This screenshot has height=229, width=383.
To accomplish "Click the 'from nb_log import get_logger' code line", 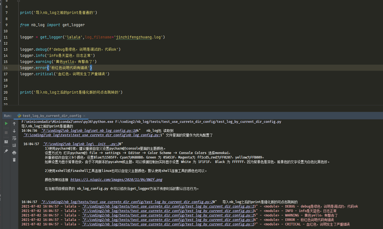I will click(x=52, y=25).
